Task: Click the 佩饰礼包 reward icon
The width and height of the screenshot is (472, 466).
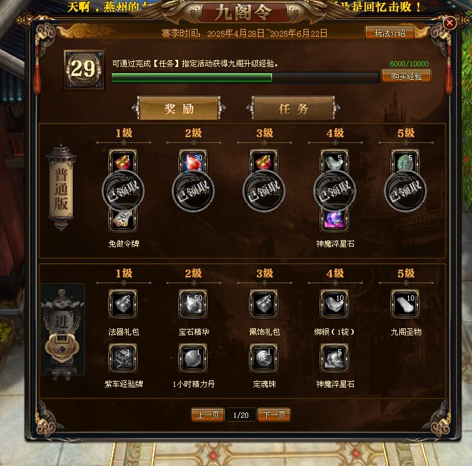Action: (264, 304)
